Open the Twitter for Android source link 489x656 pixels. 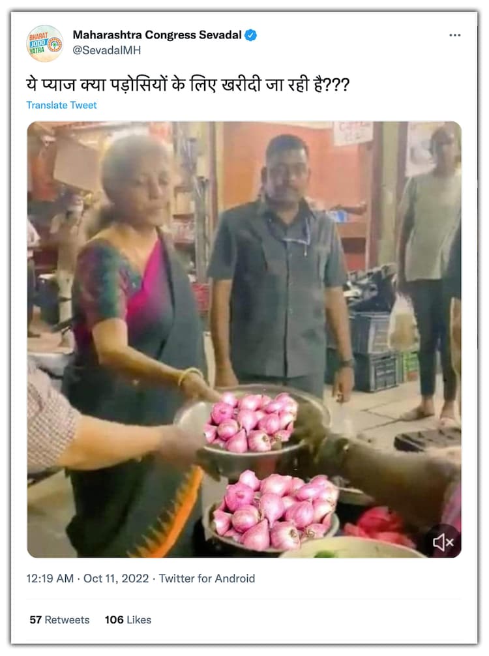[x=207, y=578]
